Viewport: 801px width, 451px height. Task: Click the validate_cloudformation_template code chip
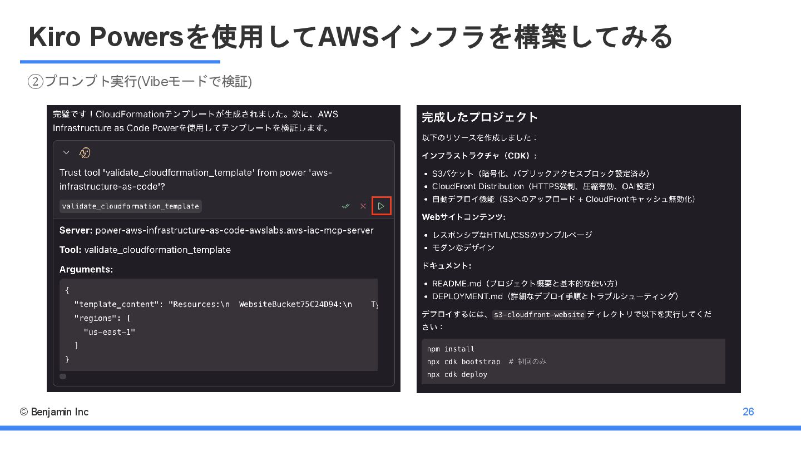coord(131,206)
